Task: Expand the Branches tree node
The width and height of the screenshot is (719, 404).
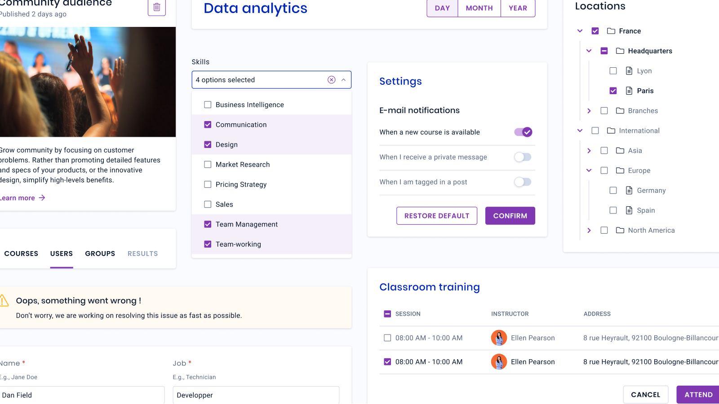Action: pyautogui.click(x=589, y=111)
